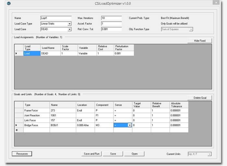Close the CSiLoadOptimizer window
The width and height of the screenshot is (227, 166).
click(x=216, y=3)
